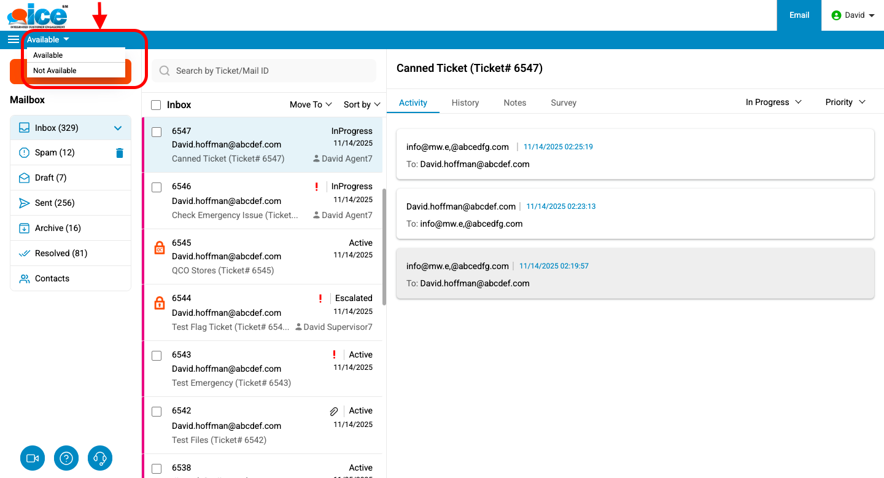Click the headset support icon
The width and height of the screenshot is (884, 478).
coord(101,458)
